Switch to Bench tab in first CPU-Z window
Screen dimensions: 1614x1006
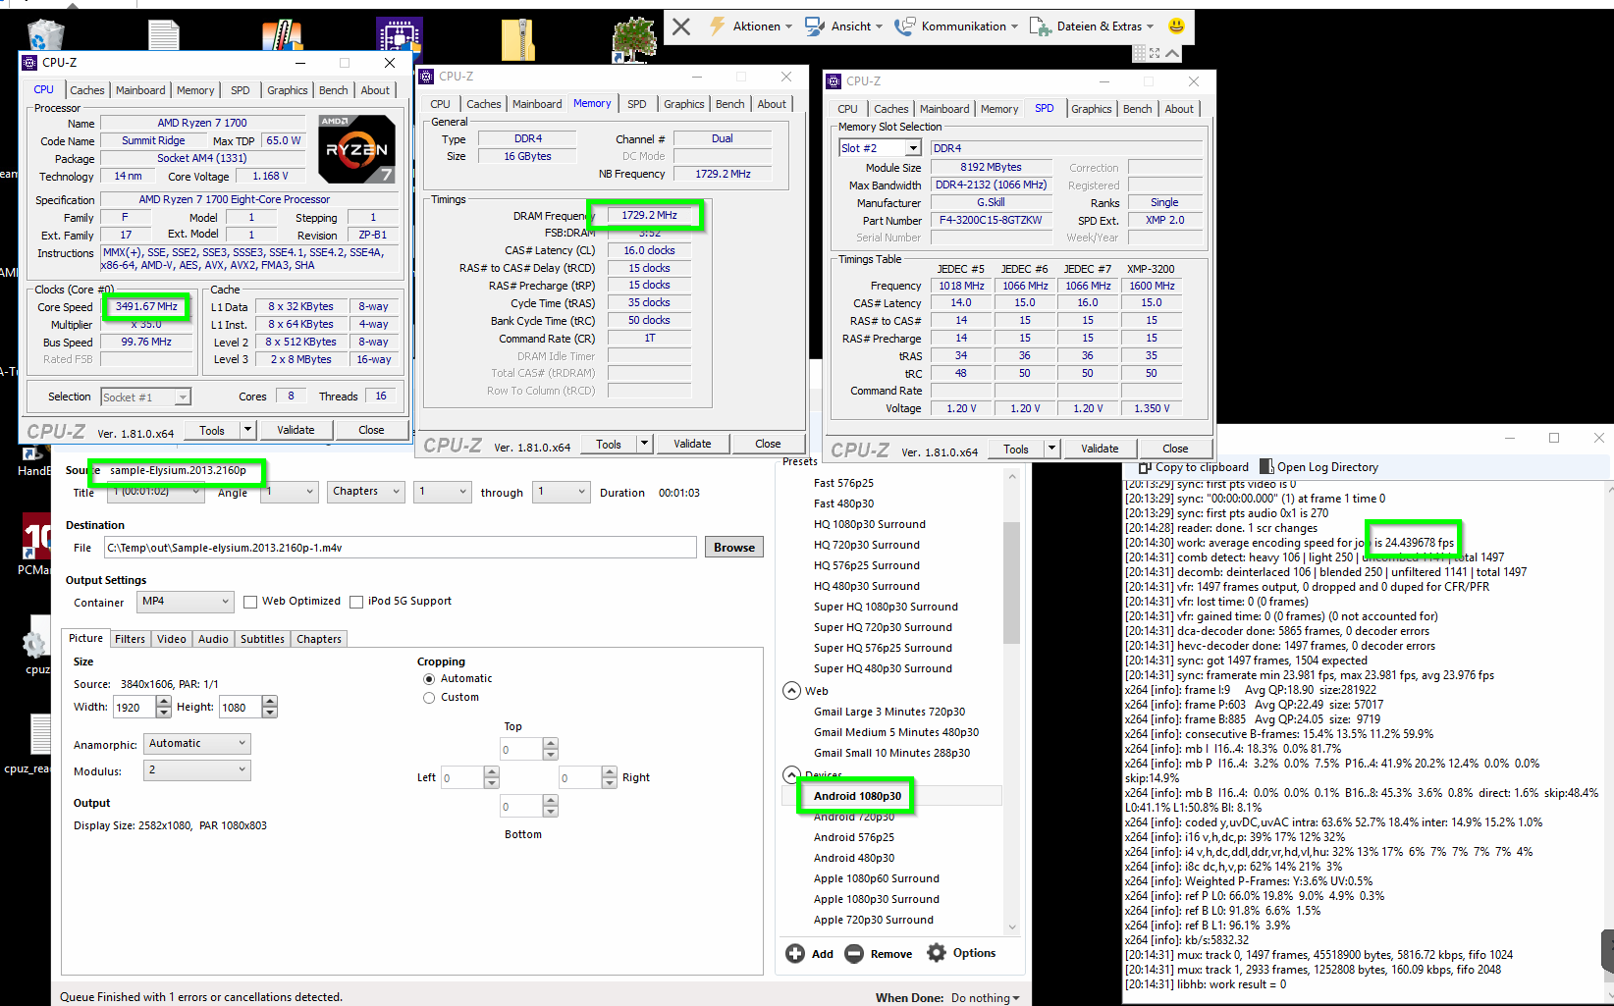click(x=334, y=90)
